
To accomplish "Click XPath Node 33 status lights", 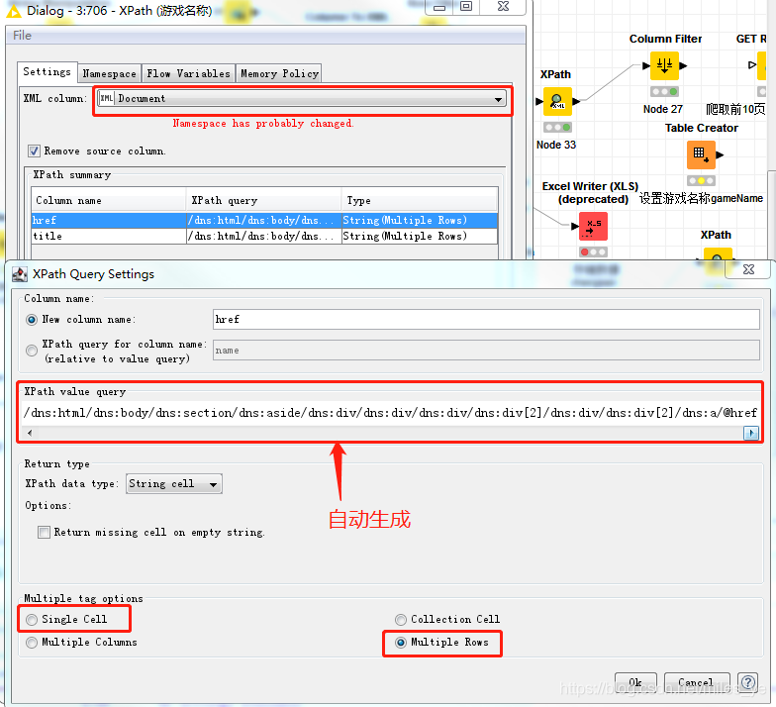I will [557, 127].
